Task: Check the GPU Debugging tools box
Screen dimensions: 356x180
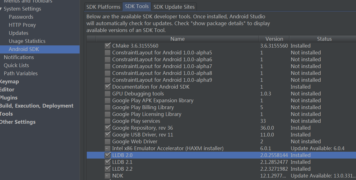Action: pyautogui.click(x=108, y=94)
